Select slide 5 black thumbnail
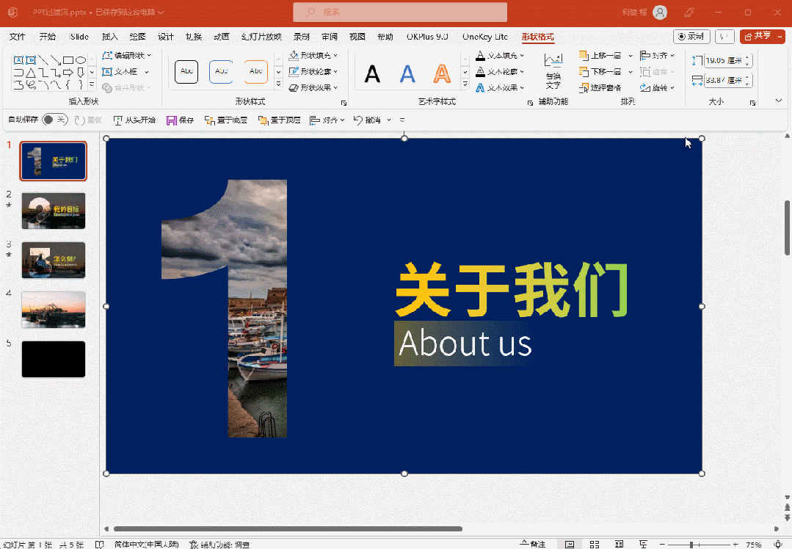The image size is (792, 549). pyautogui.click(x=54, y=359)
